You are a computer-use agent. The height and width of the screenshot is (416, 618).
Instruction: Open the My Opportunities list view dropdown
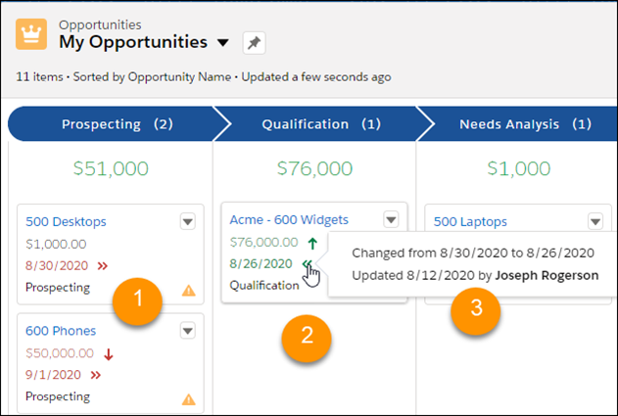pyautogui.click(x=222, y=43)
